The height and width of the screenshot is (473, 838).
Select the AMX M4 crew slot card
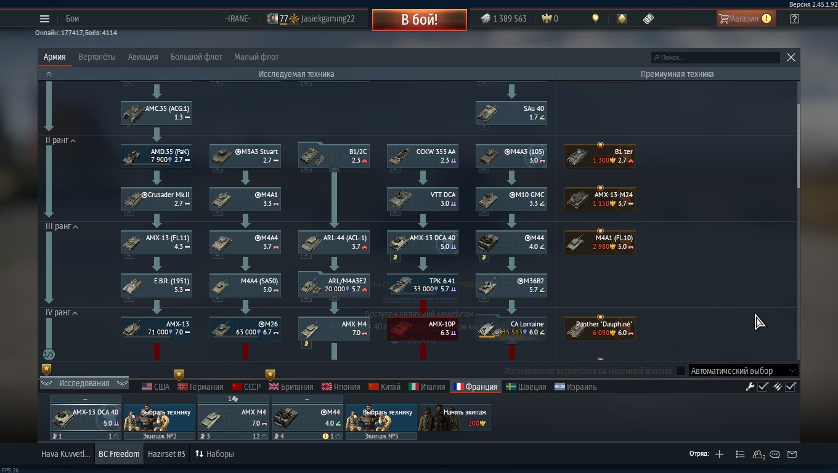pyautogui.click(x=234, y=418)
